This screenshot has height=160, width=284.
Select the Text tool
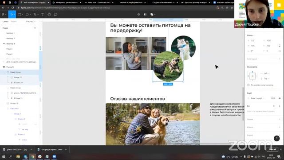43,14
